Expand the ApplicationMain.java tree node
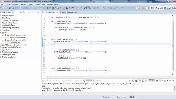Viewport: 176px width, 99px height. point(5,38)
